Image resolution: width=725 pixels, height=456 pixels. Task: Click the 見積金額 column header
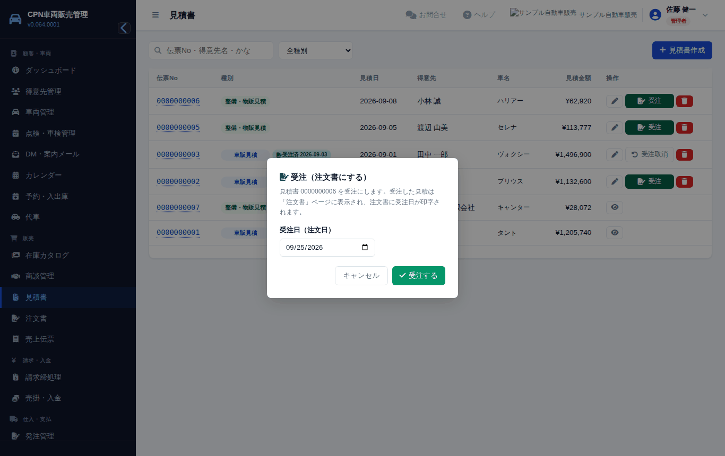point(579,78)
